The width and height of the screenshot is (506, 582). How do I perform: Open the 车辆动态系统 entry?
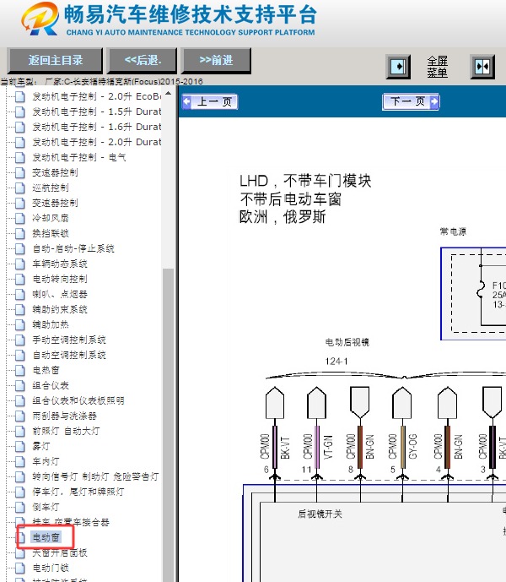click(60, 264)
